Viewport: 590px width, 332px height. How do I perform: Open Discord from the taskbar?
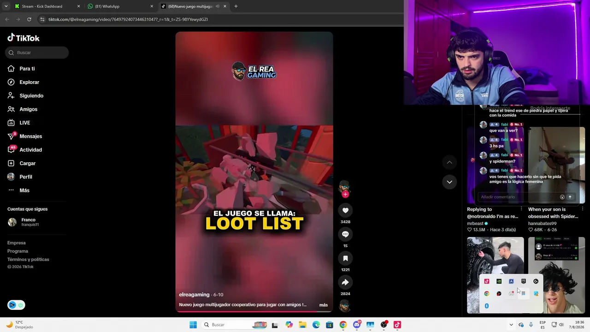[x=357, y=325]
